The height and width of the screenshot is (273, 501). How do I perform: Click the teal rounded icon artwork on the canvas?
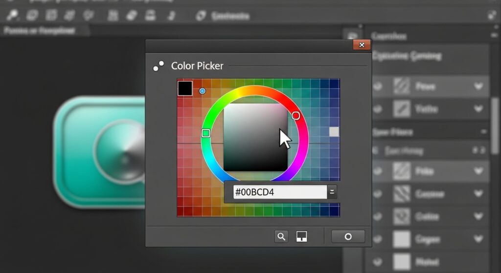[x=99, y=152]
